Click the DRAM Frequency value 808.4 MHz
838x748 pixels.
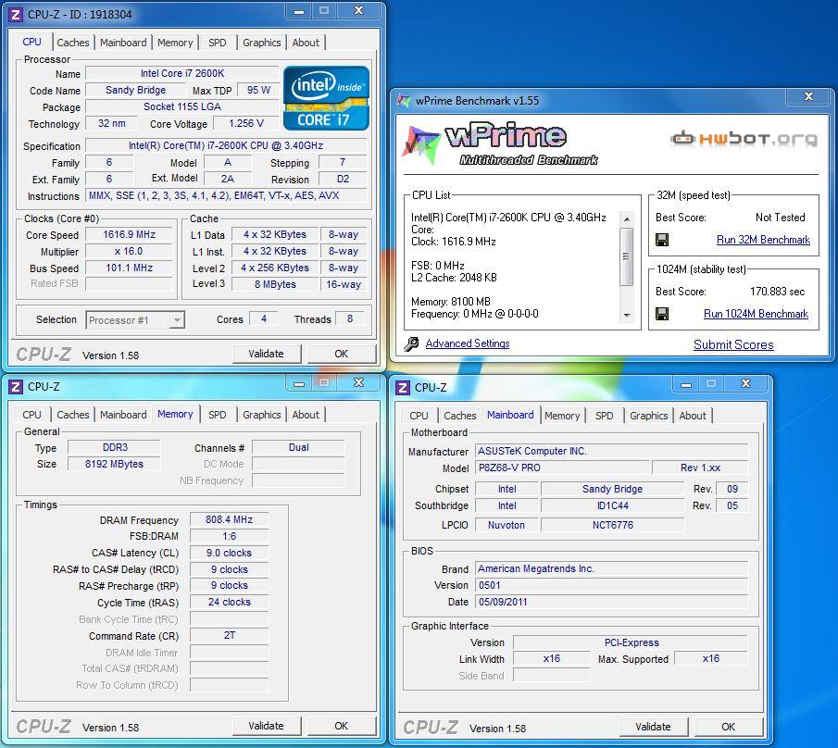pos(230,519)
